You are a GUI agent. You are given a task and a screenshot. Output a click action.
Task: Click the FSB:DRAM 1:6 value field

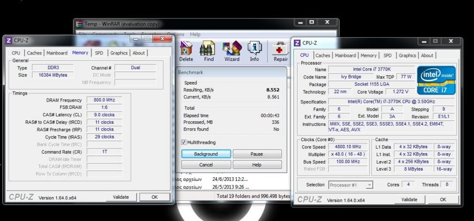coord(104,108)
